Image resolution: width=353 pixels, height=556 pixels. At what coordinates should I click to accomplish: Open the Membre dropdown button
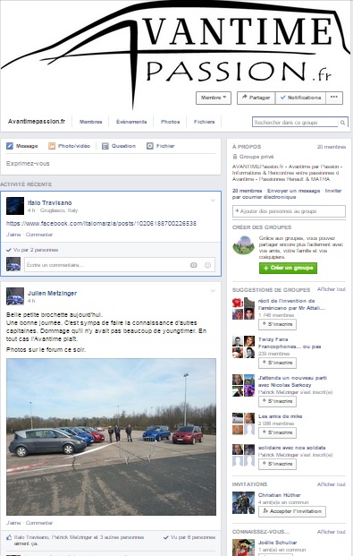coord(214,98)
